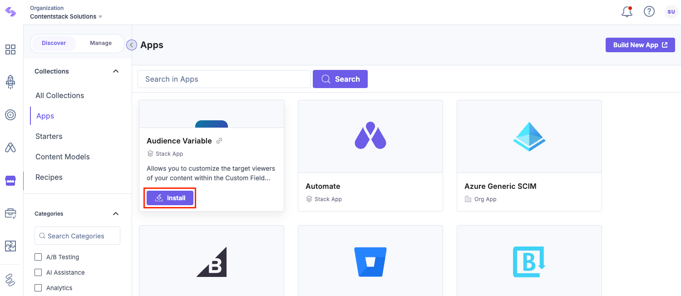This screenshot has height=296, width=681.
Task: Select Starters in Collections list
Action: (x=49, y=136)
